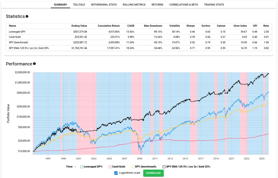
Task: Click the 2009 x-axis year label
Action: pos(140,158)
